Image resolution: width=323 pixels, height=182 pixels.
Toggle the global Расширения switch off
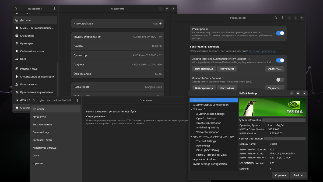click(x=280, y=33)
